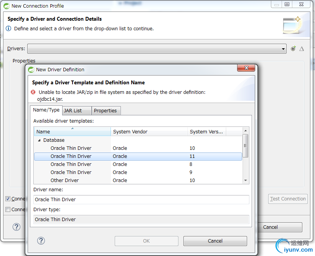Collapse the Database tree node
315x256 pixels.
(40, 140)
